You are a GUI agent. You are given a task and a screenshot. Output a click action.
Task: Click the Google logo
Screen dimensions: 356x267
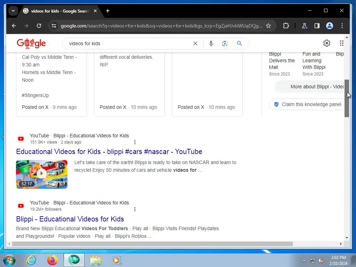point(31,43)
